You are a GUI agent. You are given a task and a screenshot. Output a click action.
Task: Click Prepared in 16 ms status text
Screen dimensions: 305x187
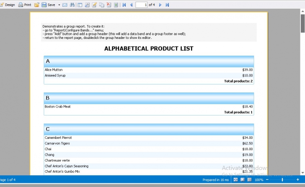pos(215,180)
